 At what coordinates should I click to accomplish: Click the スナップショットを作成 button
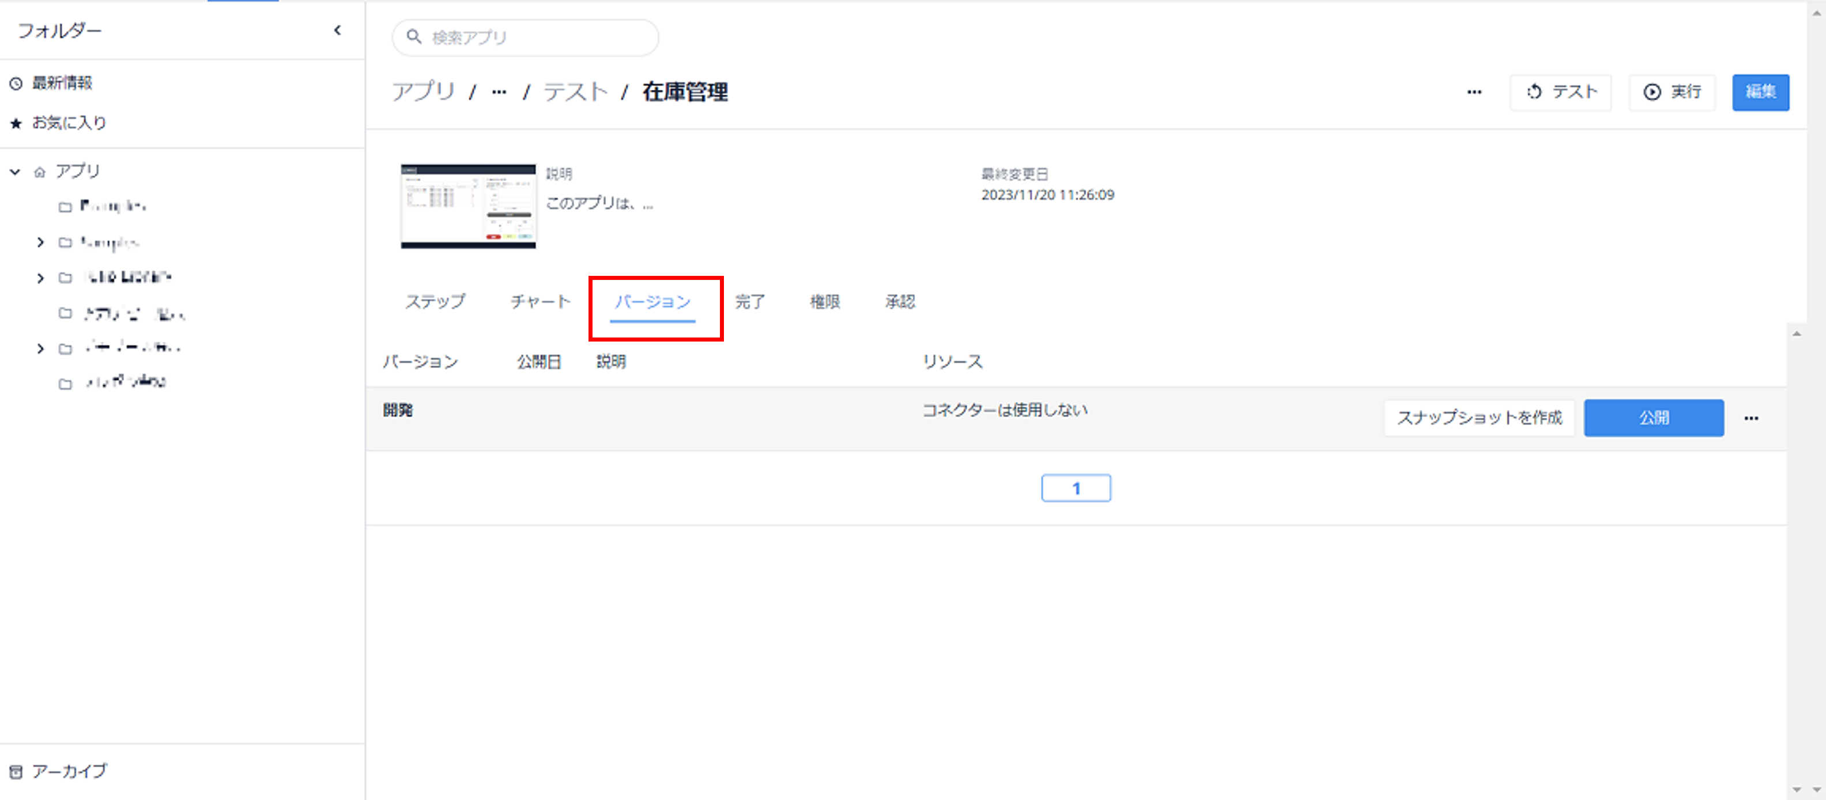coord(1480,418)
